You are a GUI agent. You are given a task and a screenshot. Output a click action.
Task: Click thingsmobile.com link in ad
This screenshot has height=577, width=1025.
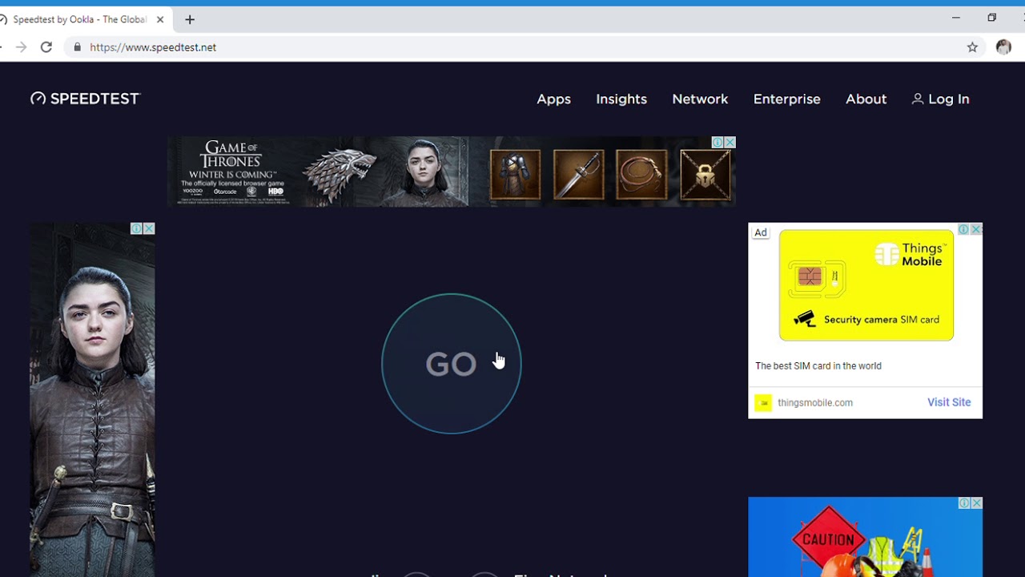(815, 402)
